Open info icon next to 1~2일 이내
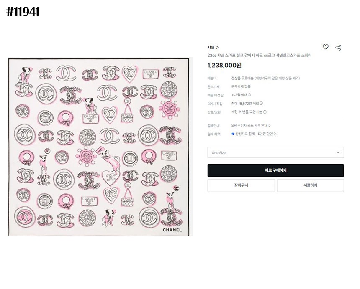Viewport: 360px width, 289px height. click(x=249, y=95)
